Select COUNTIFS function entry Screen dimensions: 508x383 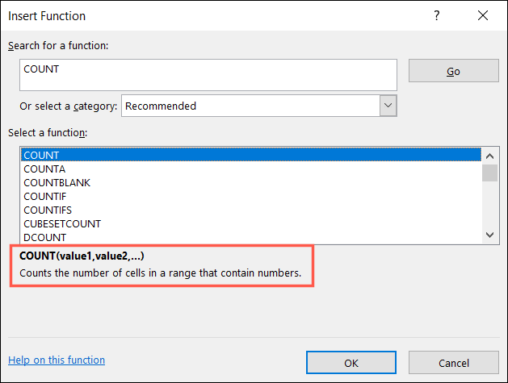coord(48,210)
